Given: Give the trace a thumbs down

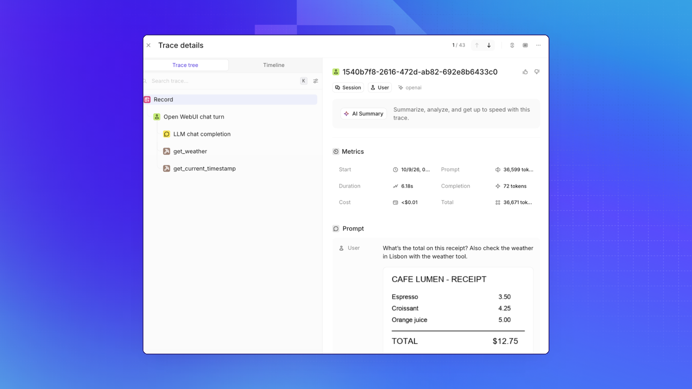Looking at the screenshot, I should [x=537, y=72].
